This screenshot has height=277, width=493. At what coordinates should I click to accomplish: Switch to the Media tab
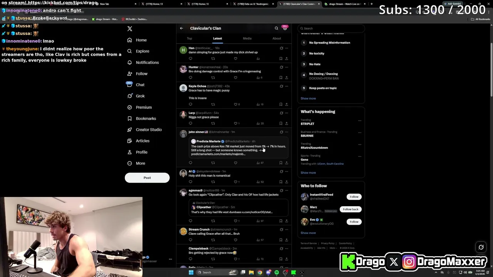pyautogui.click(x=247, y=38)
